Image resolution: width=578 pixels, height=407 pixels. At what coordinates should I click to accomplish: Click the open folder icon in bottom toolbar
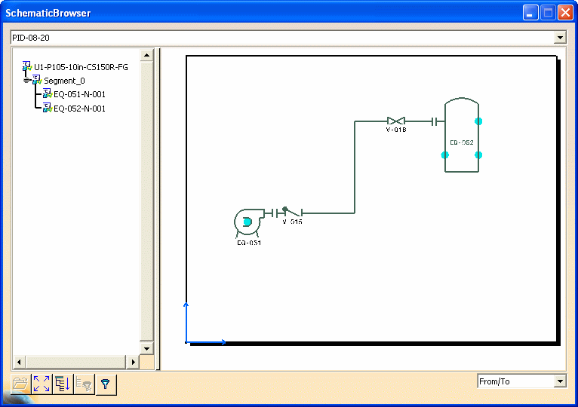pos(20,384)
